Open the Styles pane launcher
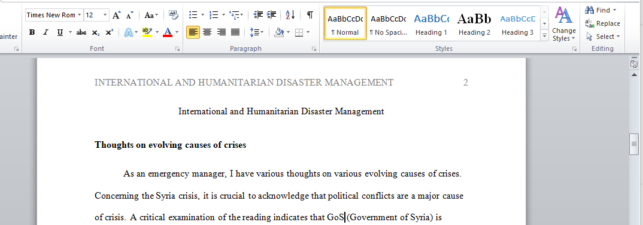This screenshot has width=643, height=225. [x=574, y=49]
